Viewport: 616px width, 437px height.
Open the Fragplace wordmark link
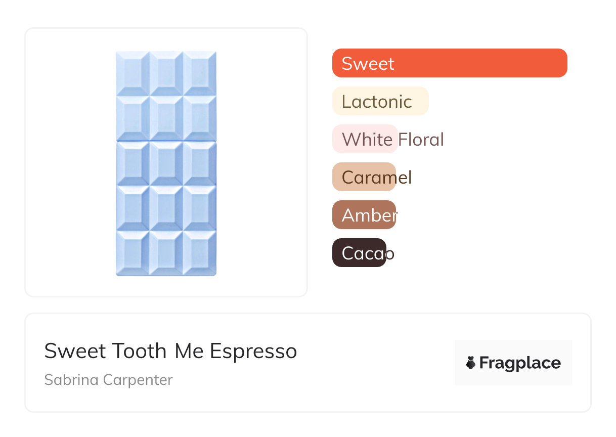pyautogui.click(x=520, y=363)
